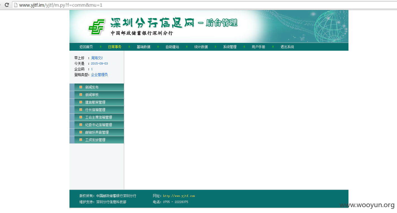Click the arrow icon beside 行长信箱管理

[x=81, y=110]
